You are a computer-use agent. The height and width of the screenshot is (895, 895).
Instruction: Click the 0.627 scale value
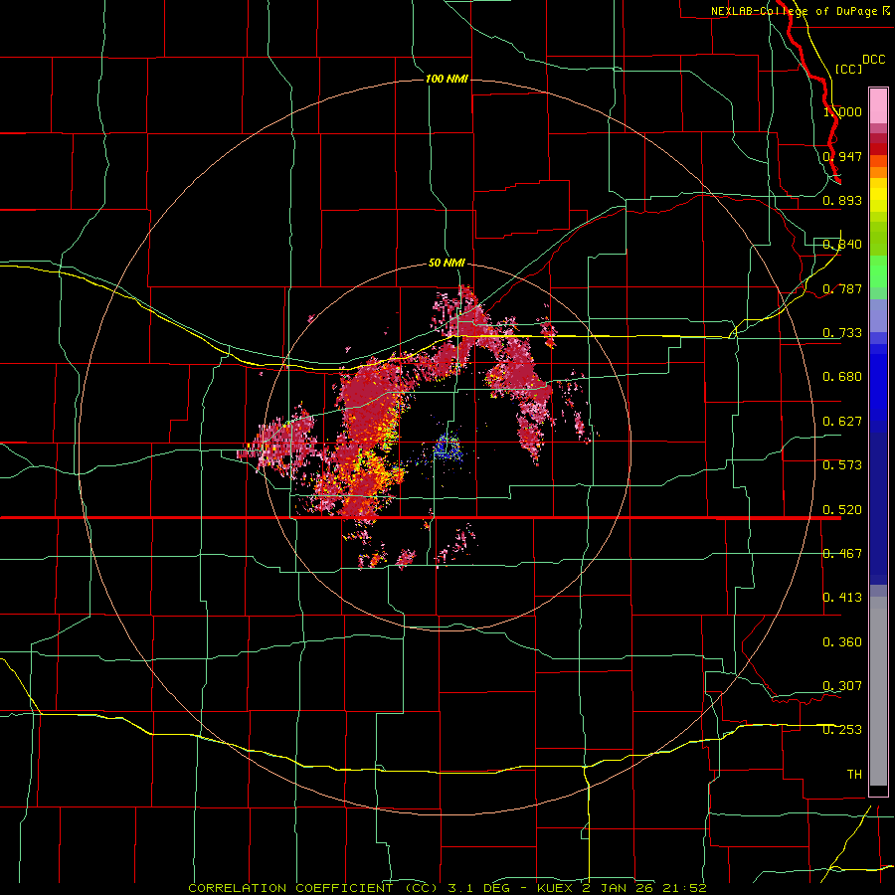pyautogui.click(x=842, y=422)
